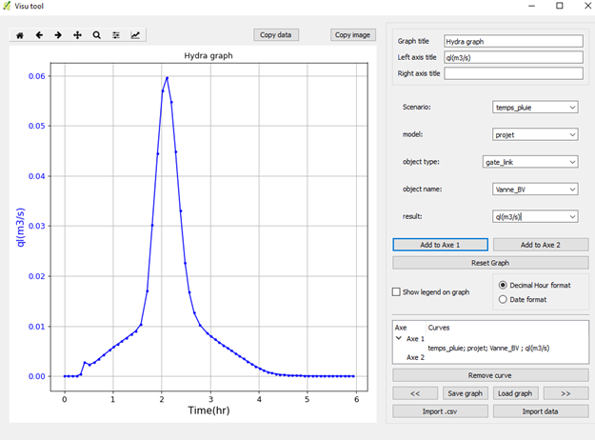Click the Visu tool app icon
The image size is (595, 440).
(7, 6)
